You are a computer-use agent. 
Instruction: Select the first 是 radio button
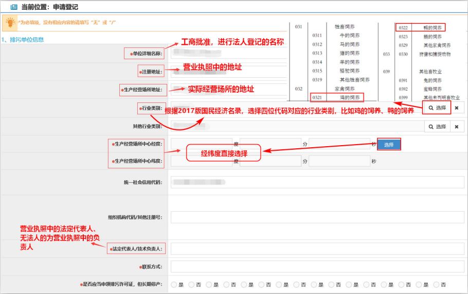pyautogui.click(x=174, y=284)
